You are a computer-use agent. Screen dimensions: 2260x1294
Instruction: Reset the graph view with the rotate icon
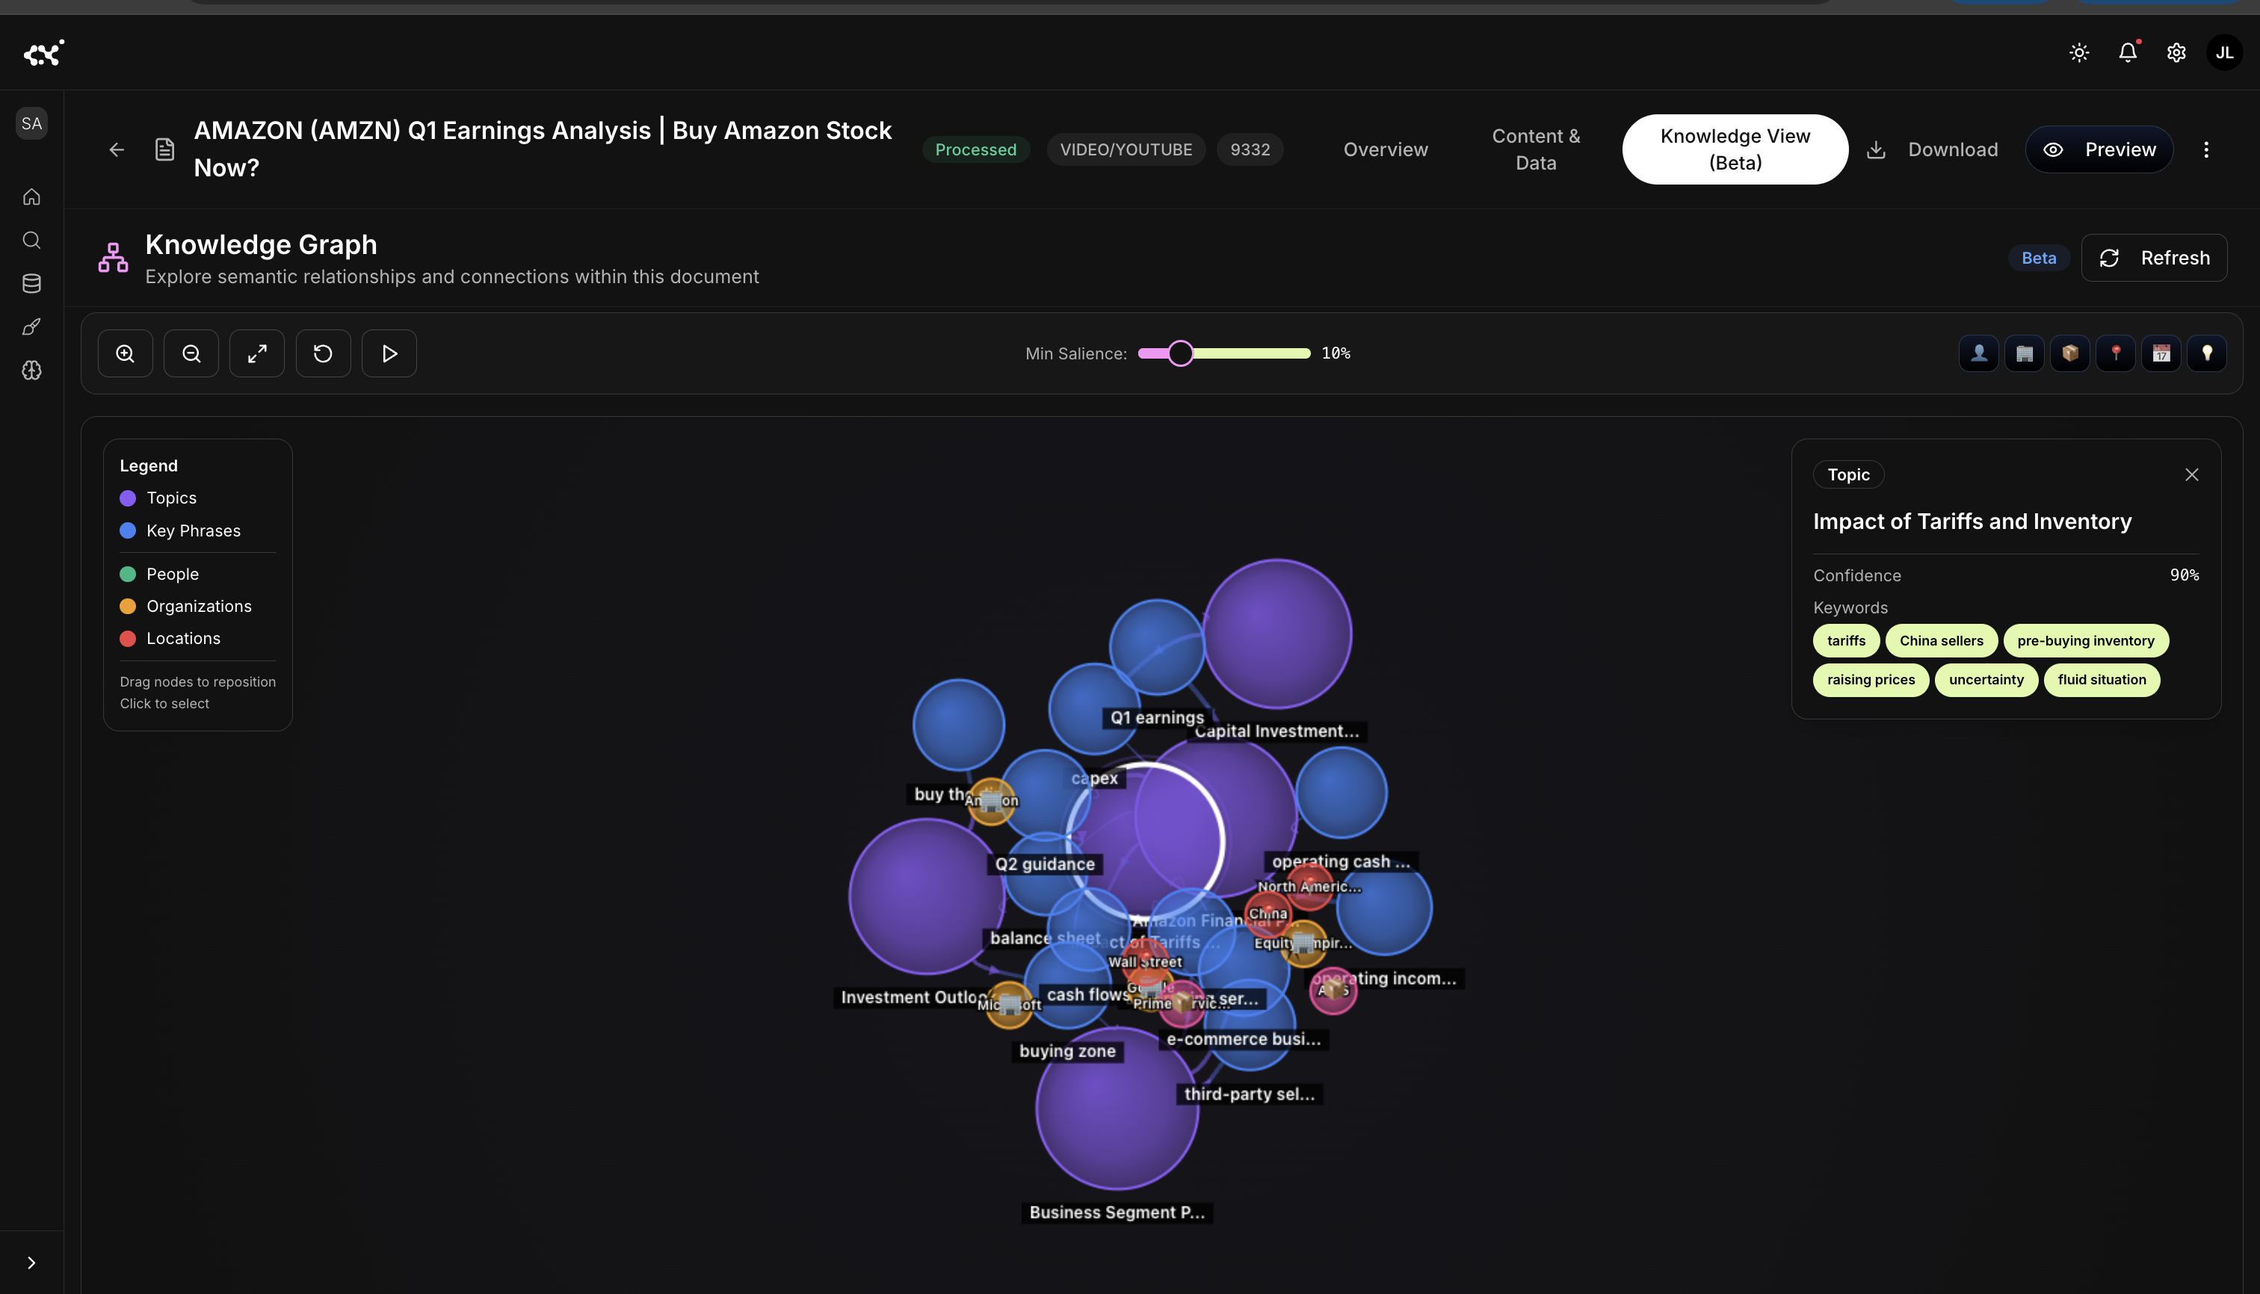pos(322,353)
